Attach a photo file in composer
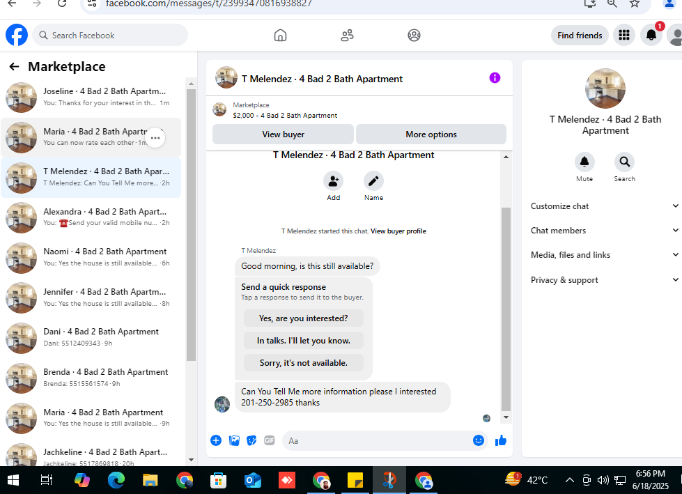Viewport: 682px width, 494px height. pos(234,440)
